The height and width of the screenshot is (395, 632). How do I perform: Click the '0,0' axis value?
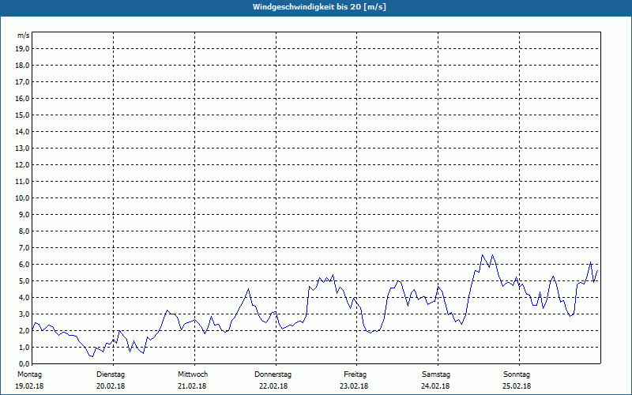(24, 364)
